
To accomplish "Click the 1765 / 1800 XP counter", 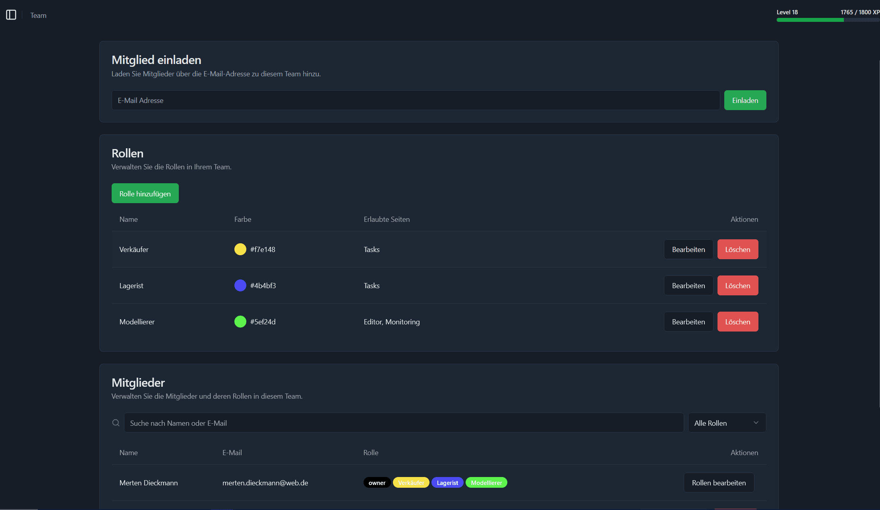I will click(x=860, y=12).
